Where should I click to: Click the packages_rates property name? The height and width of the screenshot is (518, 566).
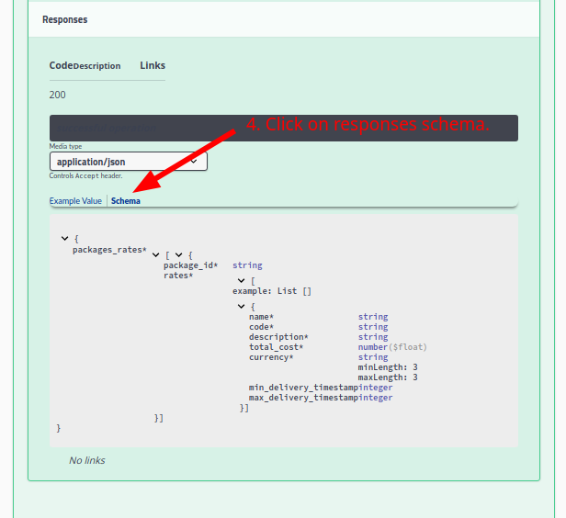[x=109, y=250]
